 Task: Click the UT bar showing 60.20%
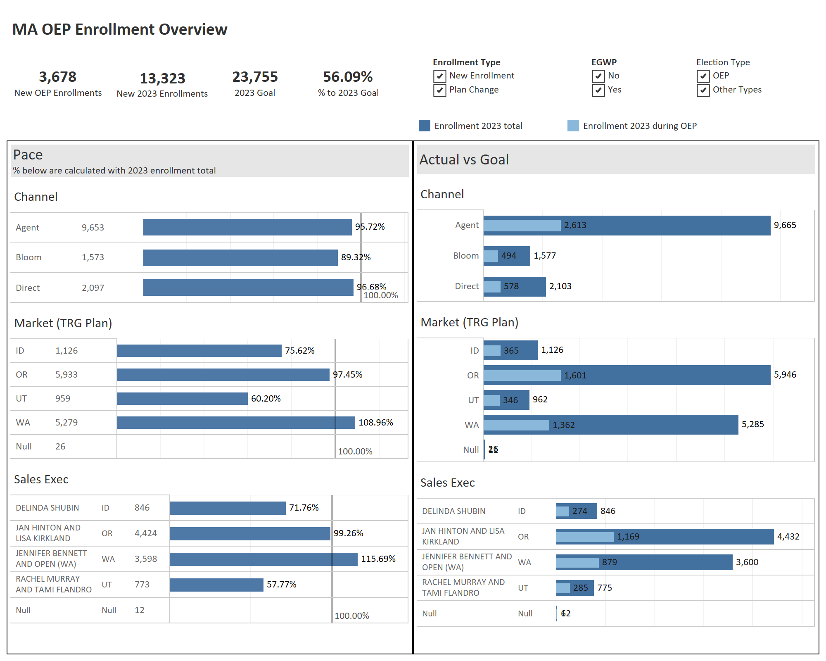[x=182, y=398]
